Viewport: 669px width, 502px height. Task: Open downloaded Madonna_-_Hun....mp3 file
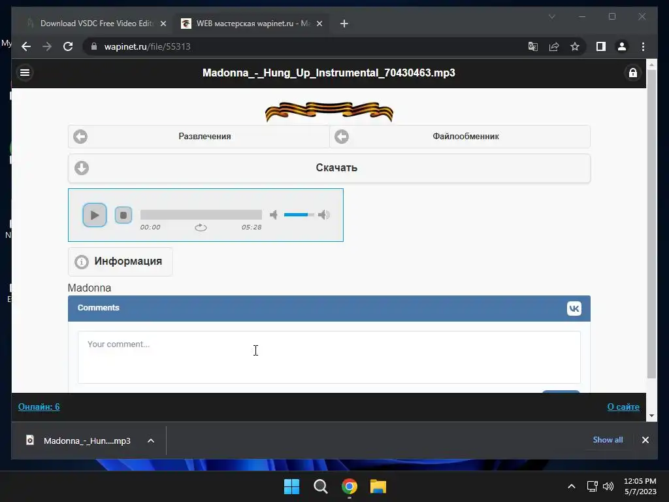click(78, 441)
